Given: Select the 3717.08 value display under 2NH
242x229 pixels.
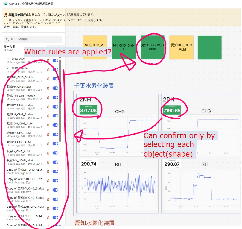Looking at the screenshot, I should (x=88, y=110).
